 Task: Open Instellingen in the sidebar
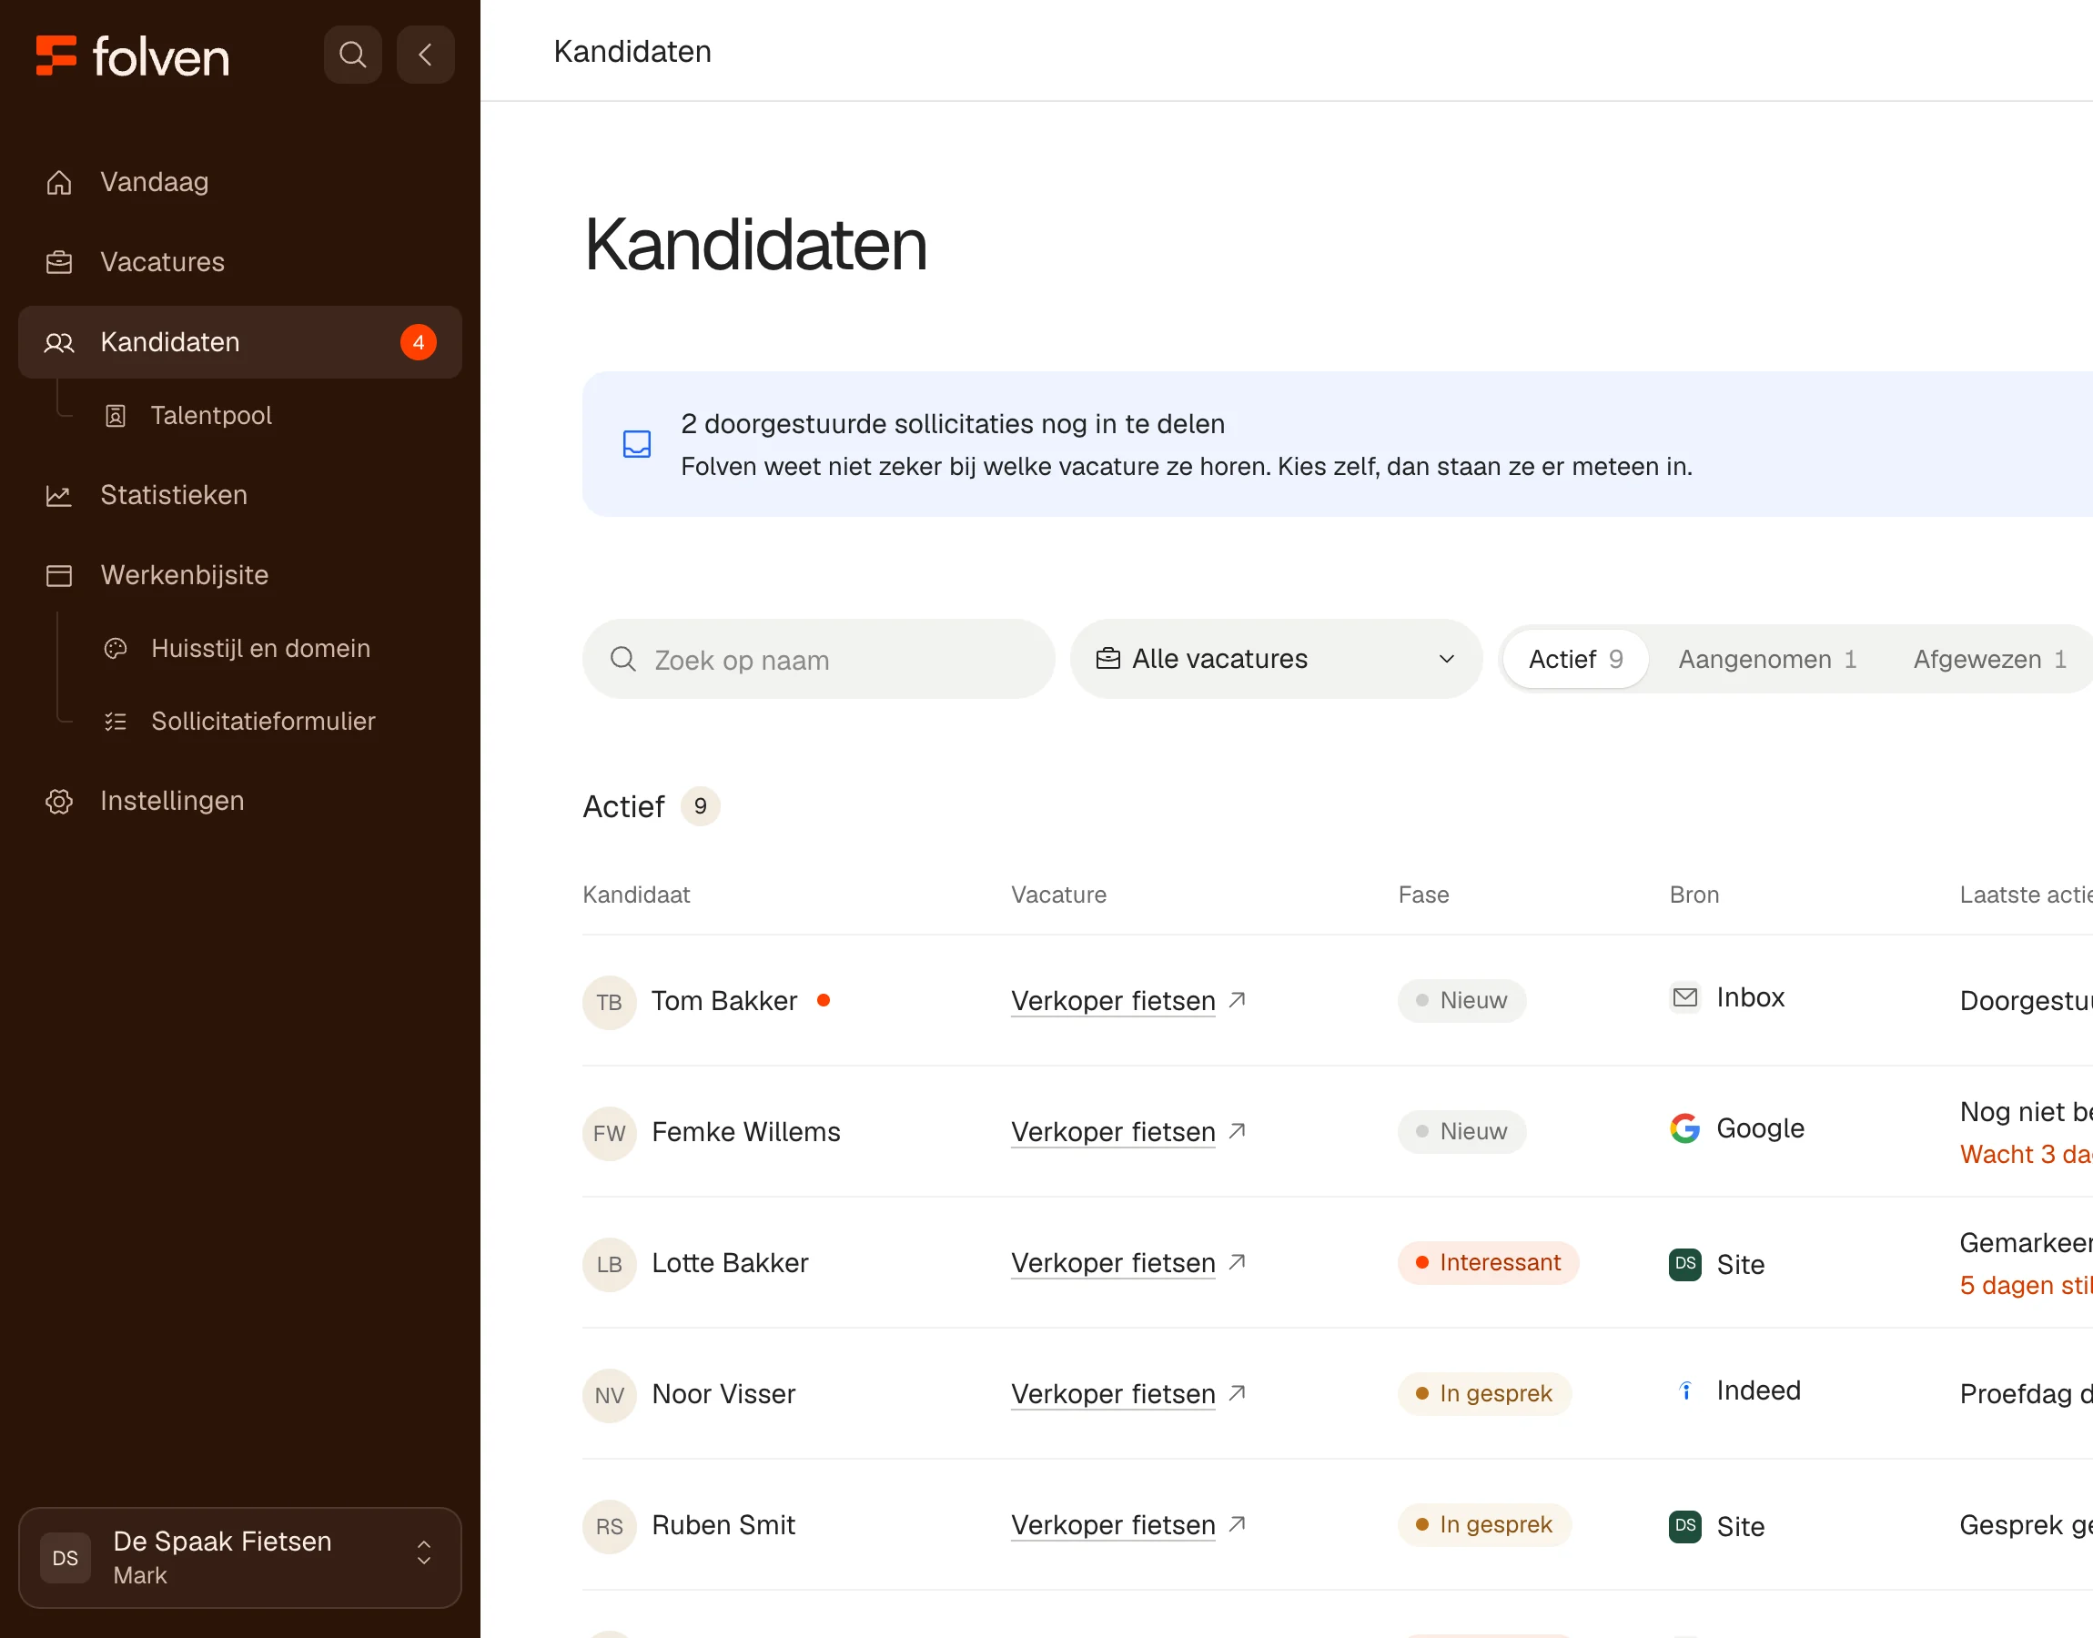coord(239,801)
